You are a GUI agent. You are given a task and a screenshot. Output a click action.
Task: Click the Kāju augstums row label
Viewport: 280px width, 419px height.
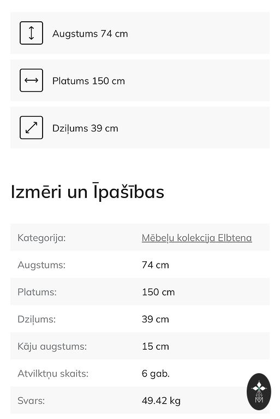tap(52, 346)
